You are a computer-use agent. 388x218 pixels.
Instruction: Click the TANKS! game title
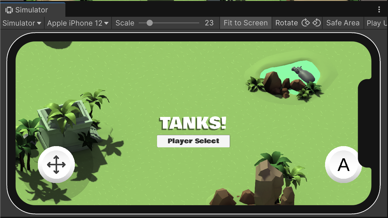pos(193,123)
